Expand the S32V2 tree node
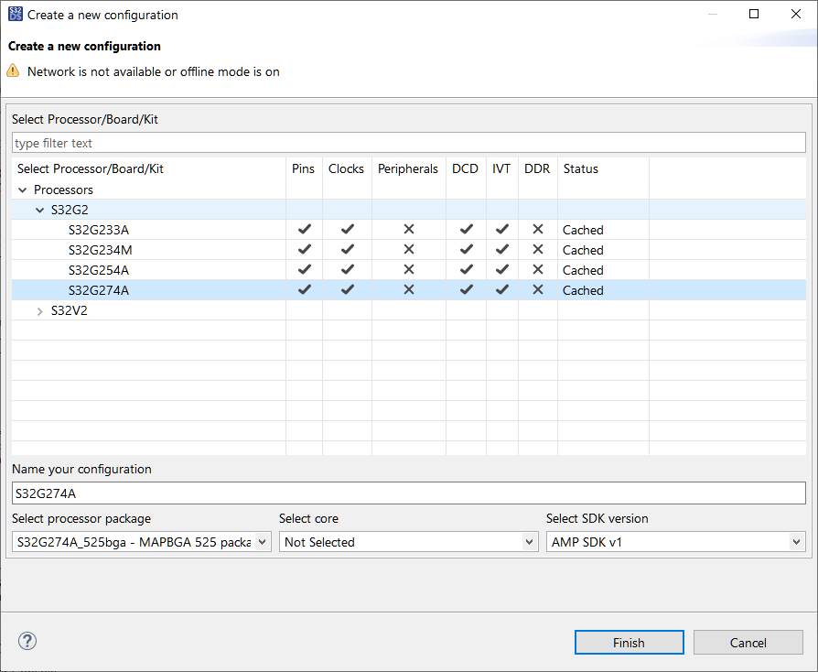Viewport: 818px width, 672px height. [39, 310]
